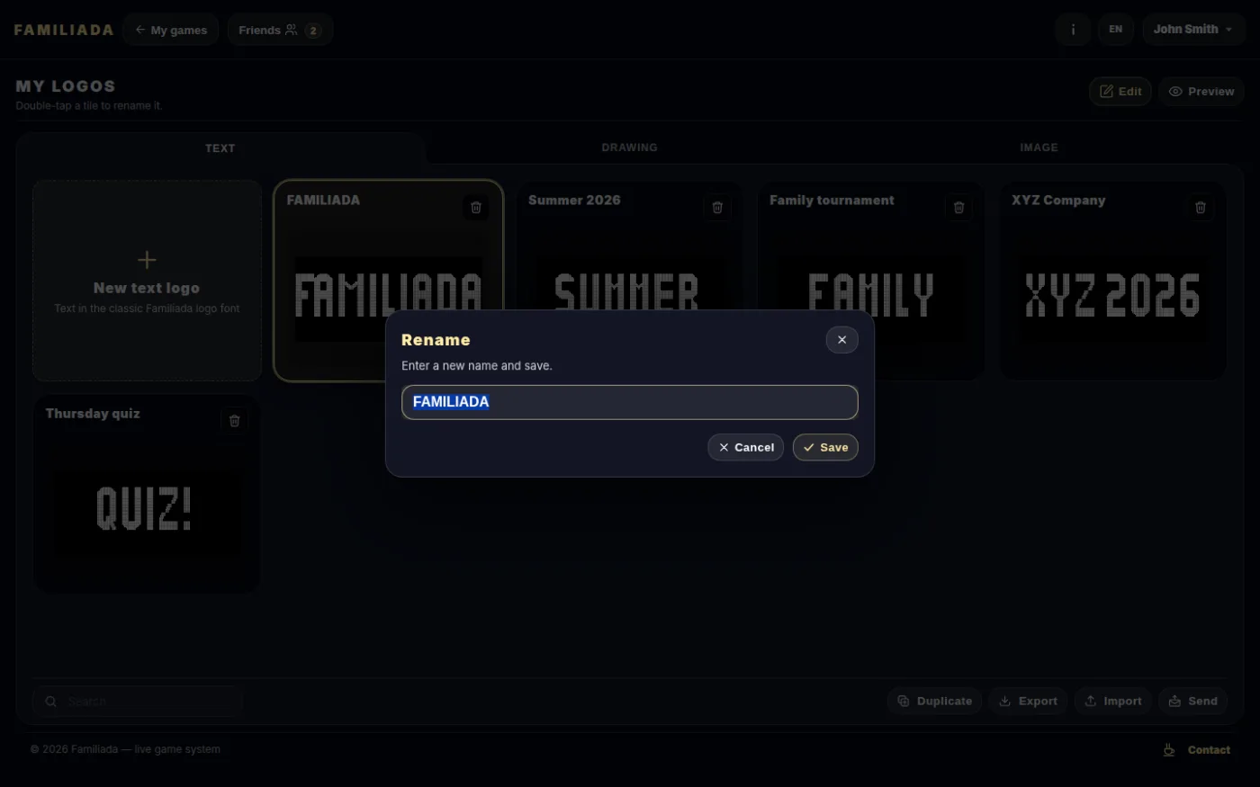Open the Edit logo button
Viewport: 1260px width, 787px height.
tap(1120, 91)
